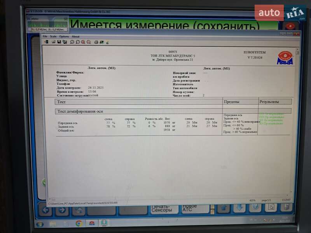Click the red zoom in magnifier
The image size is (311, 233).
tap(83, 42)
